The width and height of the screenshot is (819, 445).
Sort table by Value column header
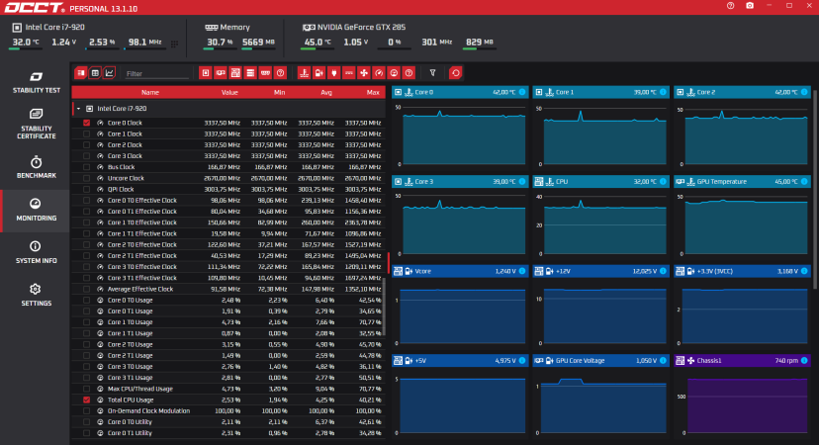[x=229, y=92]
